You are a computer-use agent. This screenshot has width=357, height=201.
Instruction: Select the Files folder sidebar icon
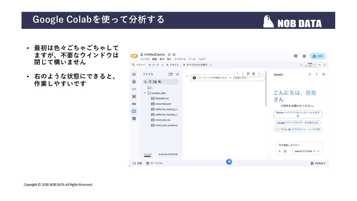coord(134,111)
